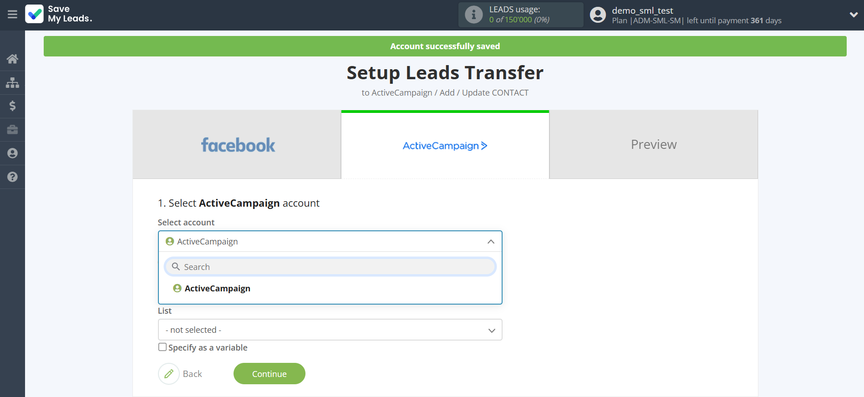Switch to the facebook tab
The width and height of the screenshot is (864, 397).
[237, 145]
